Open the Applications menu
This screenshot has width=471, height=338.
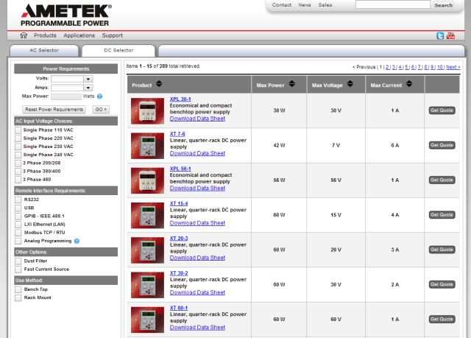point(79,35)
